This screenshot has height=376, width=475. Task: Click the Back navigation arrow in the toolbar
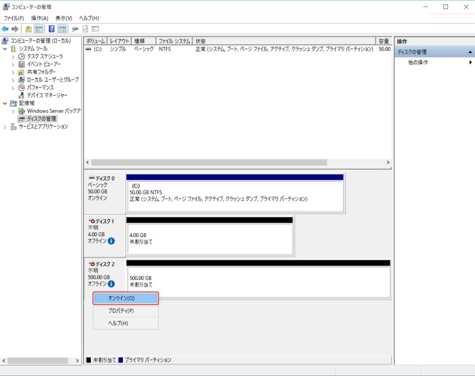(5, 28)
